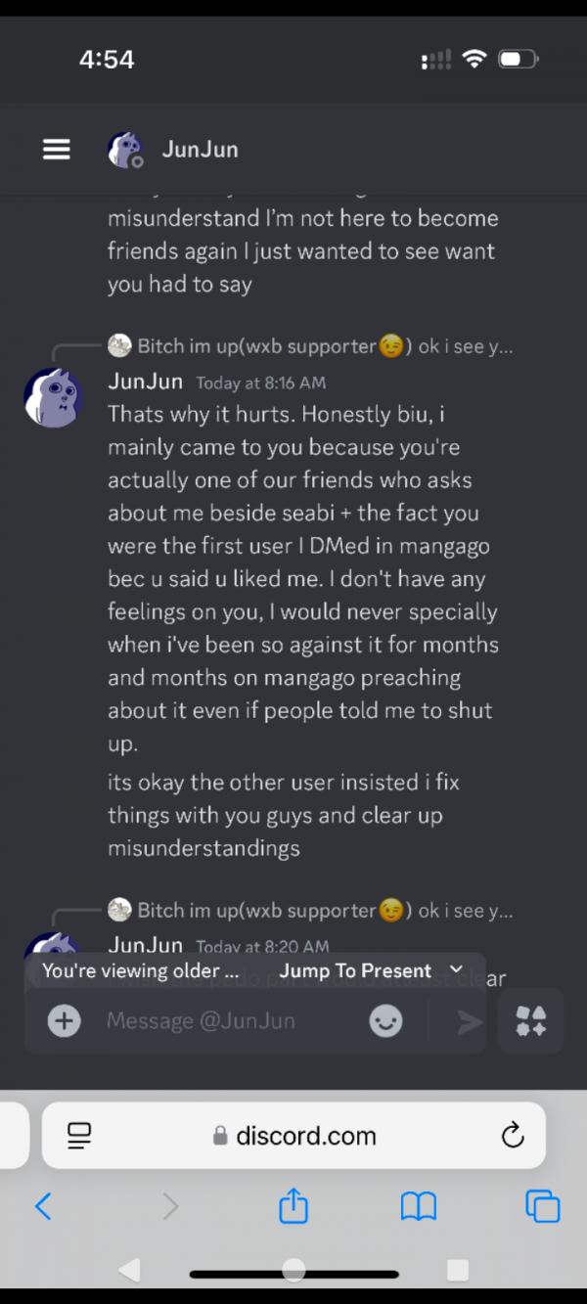Image resolution: width=587 pixels, height=1304 pixels.
Task: Open Safari page settings reader icon
Action: coord(80,1135)
